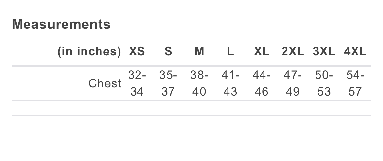383x161 pixels.
Task: Select the 2XL column header
Action: click(x=293, y=52)
